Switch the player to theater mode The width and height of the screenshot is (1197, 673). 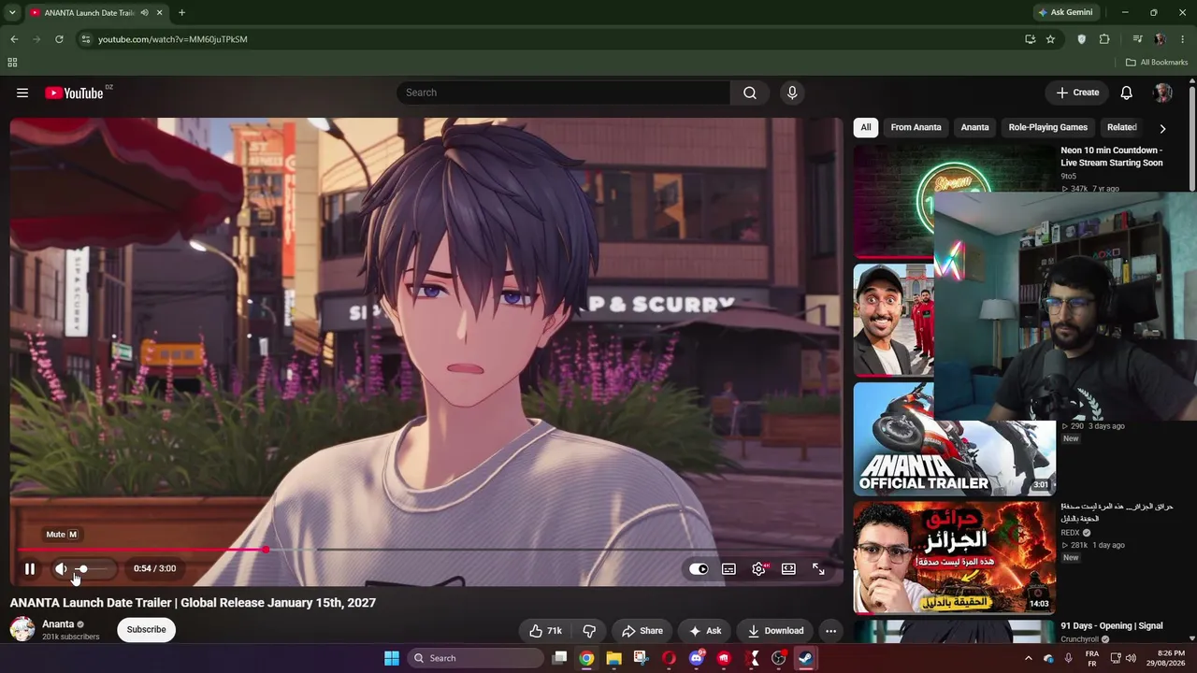click(x=788, y=568)
